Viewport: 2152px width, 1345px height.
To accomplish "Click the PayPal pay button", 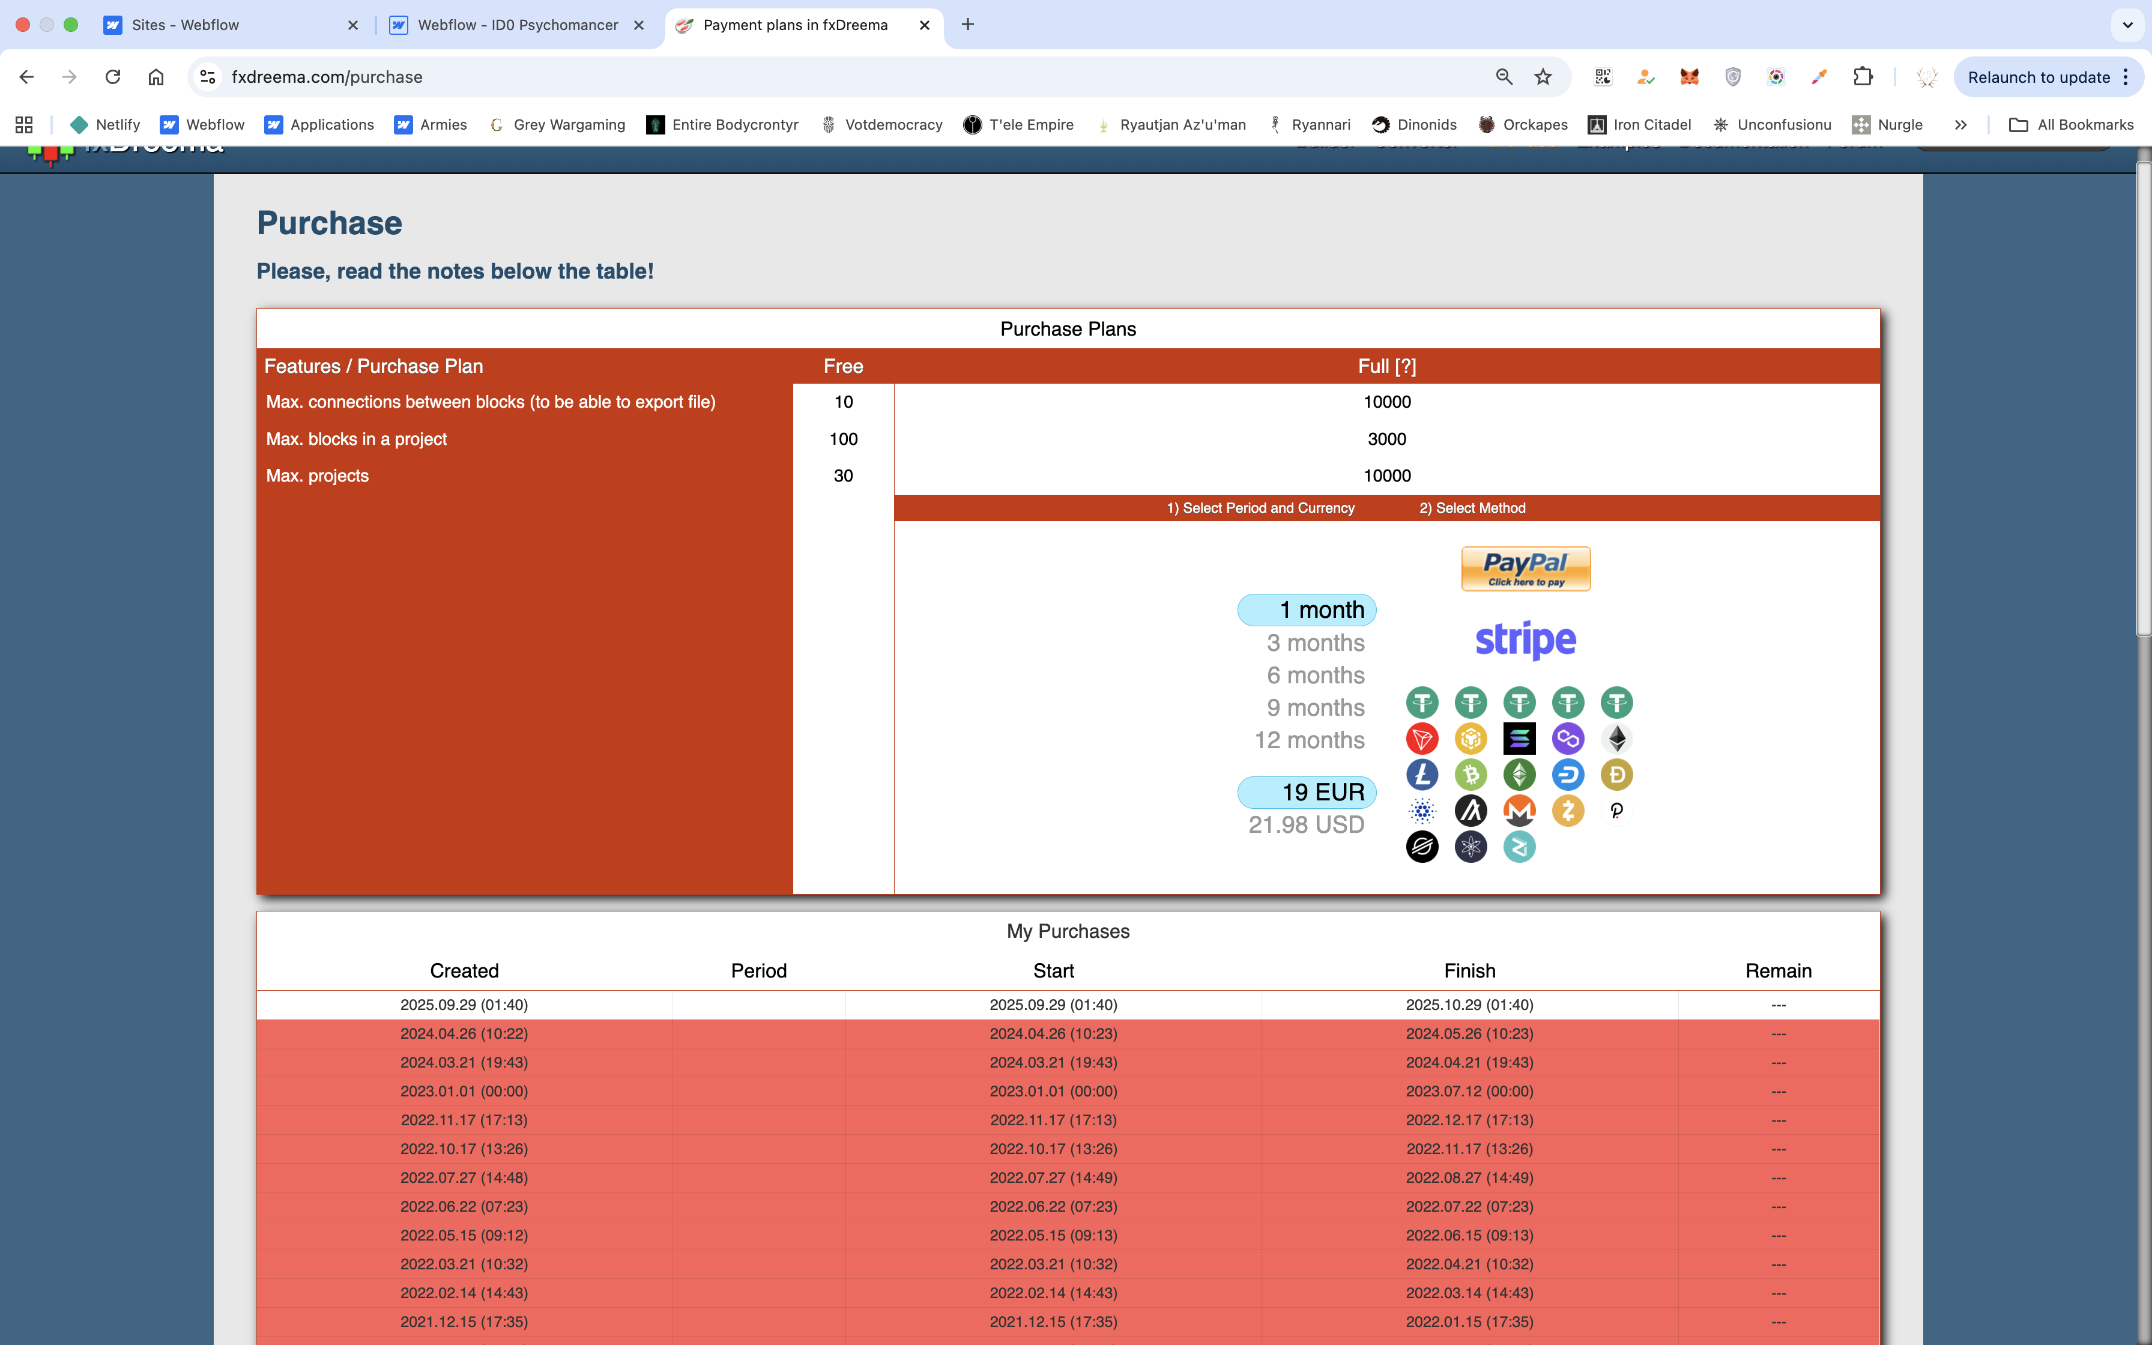I will 1525,569.
